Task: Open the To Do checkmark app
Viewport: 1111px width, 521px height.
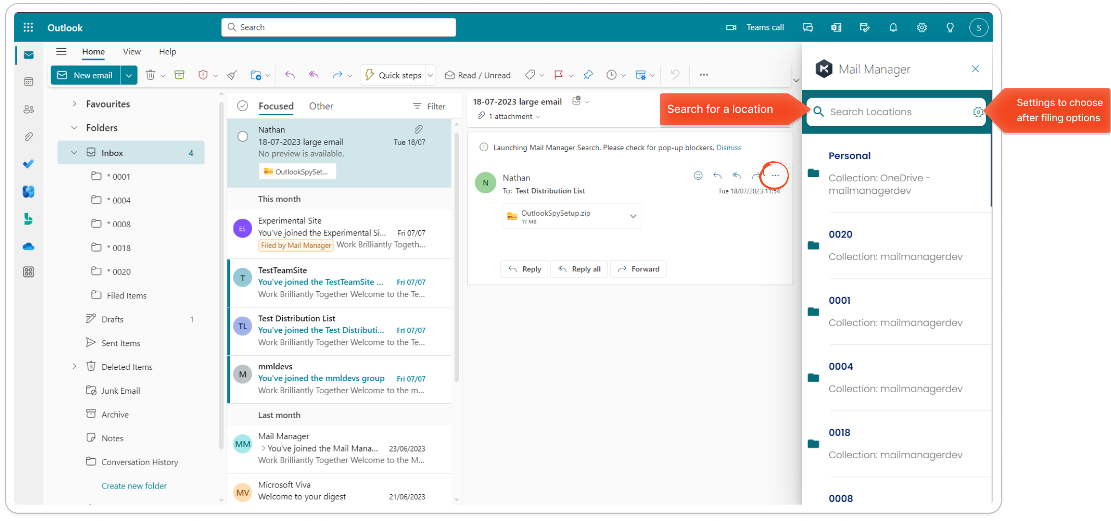Action: 28,164
